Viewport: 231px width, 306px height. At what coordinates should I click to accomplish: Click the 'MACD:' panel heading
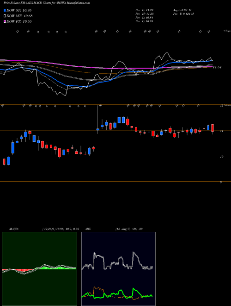(14, 229)
